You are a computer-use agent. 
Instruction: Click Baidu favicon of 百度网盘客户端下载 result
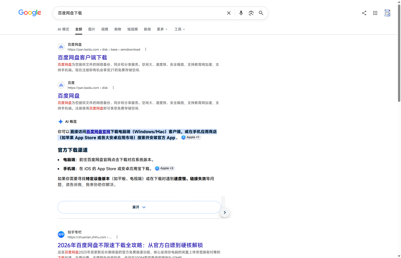61,47
